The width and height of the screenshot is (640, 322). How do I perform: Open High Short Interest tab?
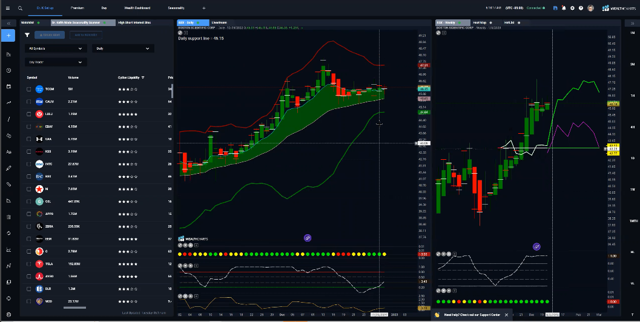(134, 22)
